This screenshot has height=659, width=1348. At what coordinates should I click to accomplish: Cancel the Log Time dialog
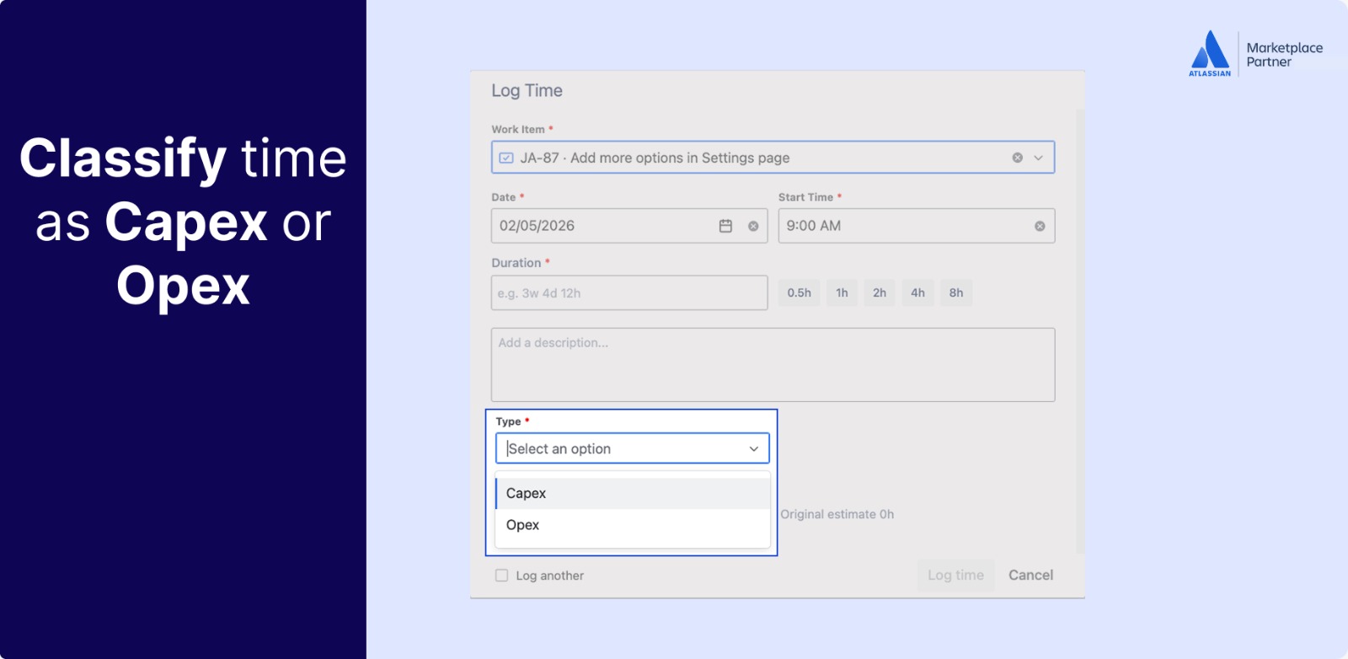[1030, 575]
